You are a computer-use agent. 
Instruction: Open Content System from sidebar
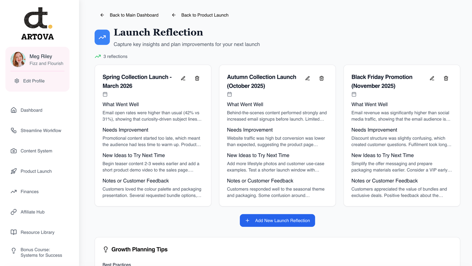point(36,151)
